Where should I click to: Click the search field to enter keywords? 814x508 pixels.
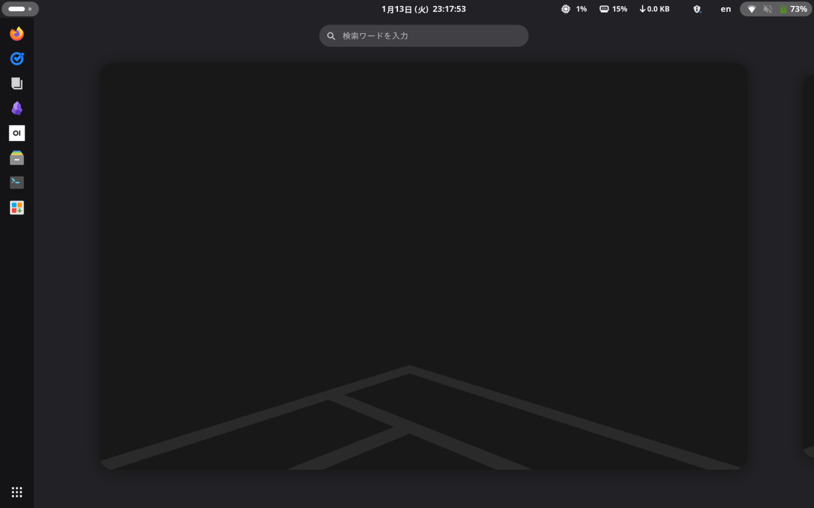click(x=423, y=35)
